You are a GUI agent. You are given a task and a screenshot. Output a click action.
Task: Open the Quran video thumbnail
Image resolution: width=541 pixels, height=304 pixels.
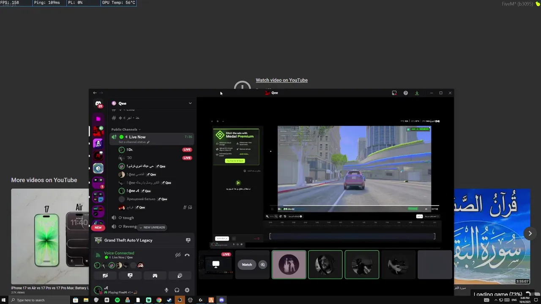(492, 236)
